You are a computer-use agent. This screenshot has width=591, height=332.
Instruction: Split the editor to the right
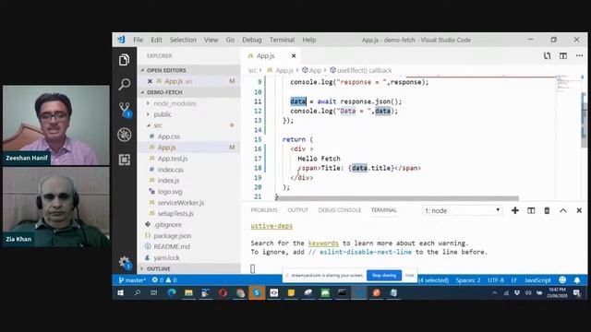click(x=563, y=55)
